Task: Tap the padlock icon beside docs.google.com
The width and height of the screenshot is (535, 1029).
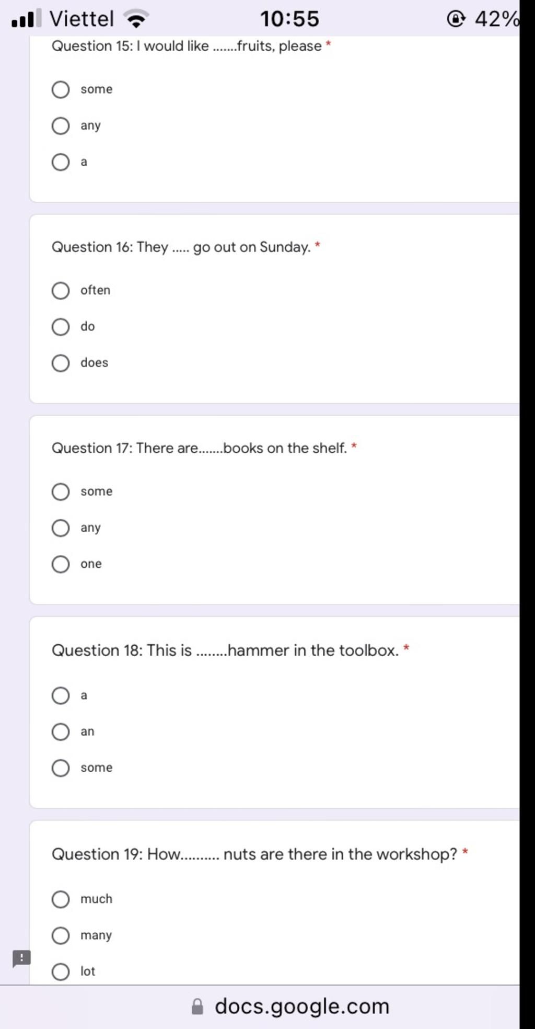Action: pos(197,1007)
